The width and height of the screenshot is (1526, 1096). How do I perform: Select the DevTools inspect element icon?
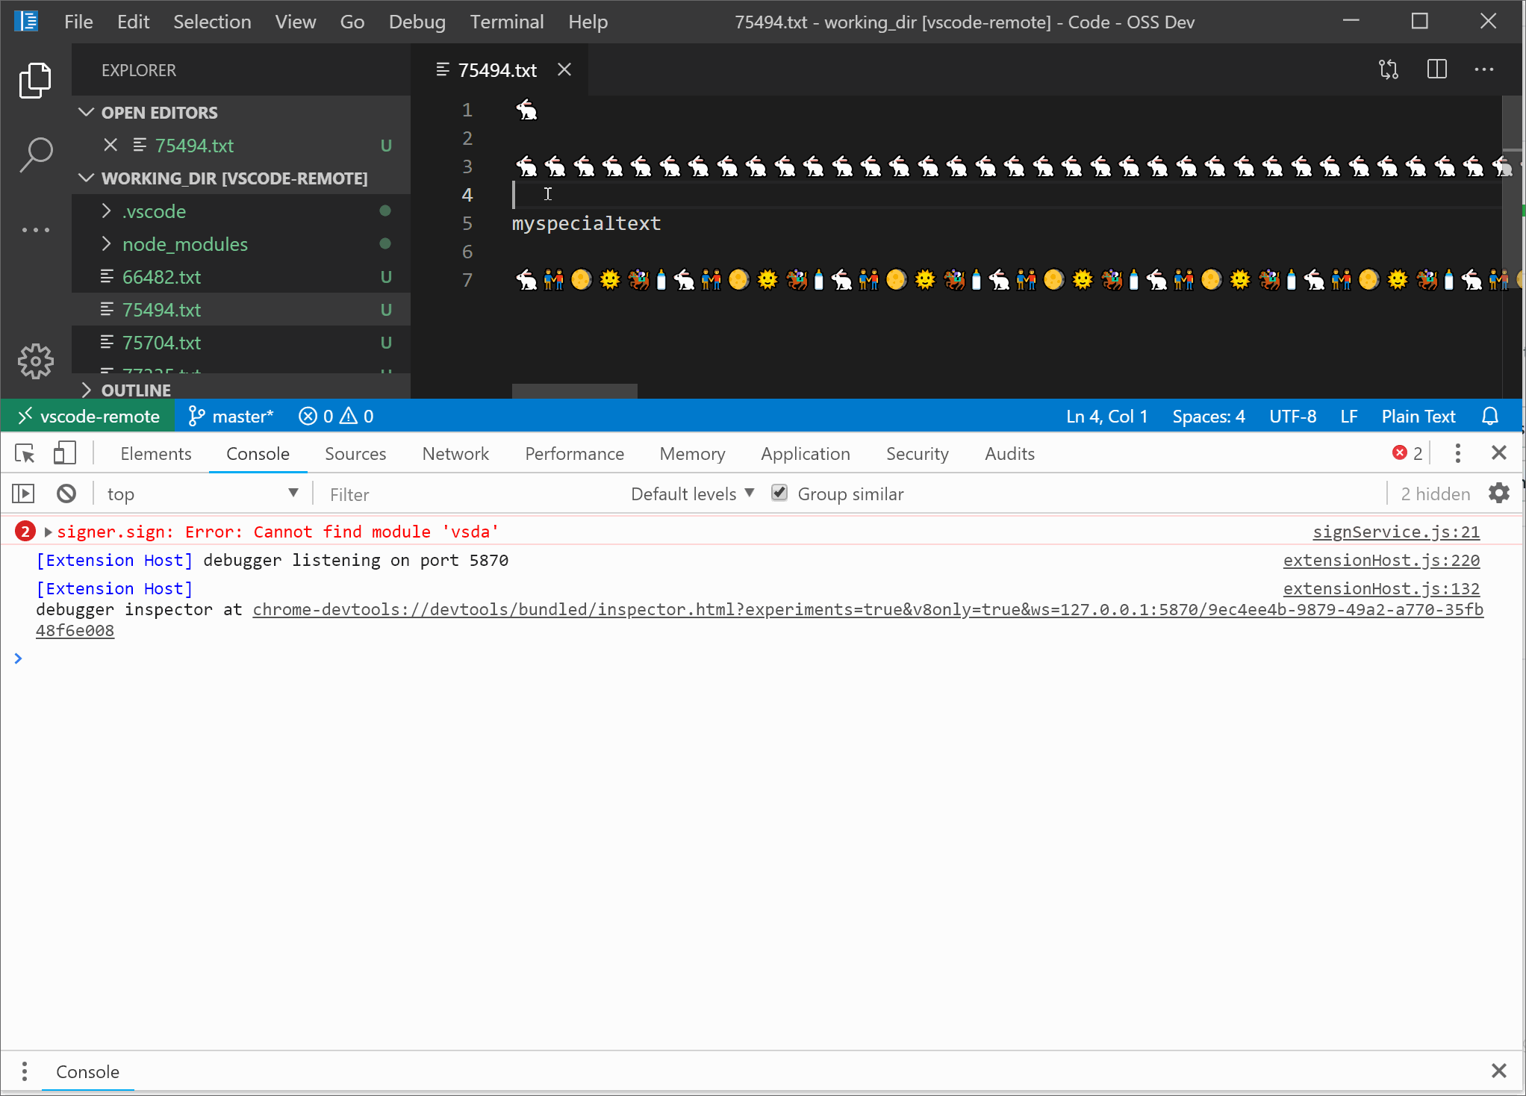[25, 453]
